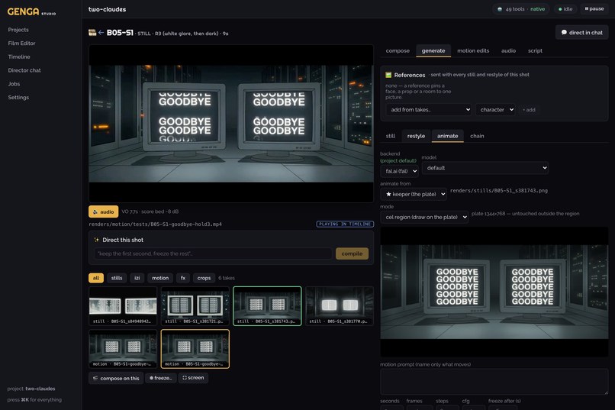Viewport: 615px width, 410px height.
Task: Open the character reference type dropdown
Action: (x=495, y=109)
